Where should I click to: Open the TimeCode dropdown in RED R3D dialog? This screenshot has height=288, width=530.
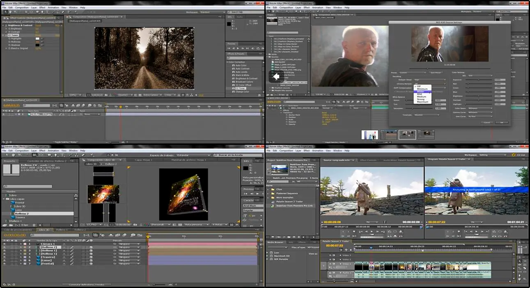[x=427, y=115]
